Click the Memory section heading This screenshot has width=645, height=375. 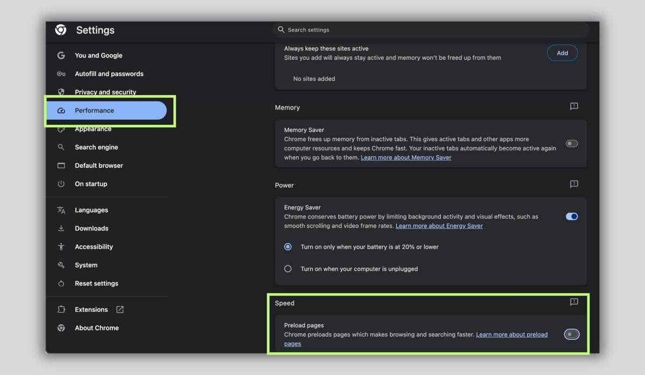(x=288, y=107)
